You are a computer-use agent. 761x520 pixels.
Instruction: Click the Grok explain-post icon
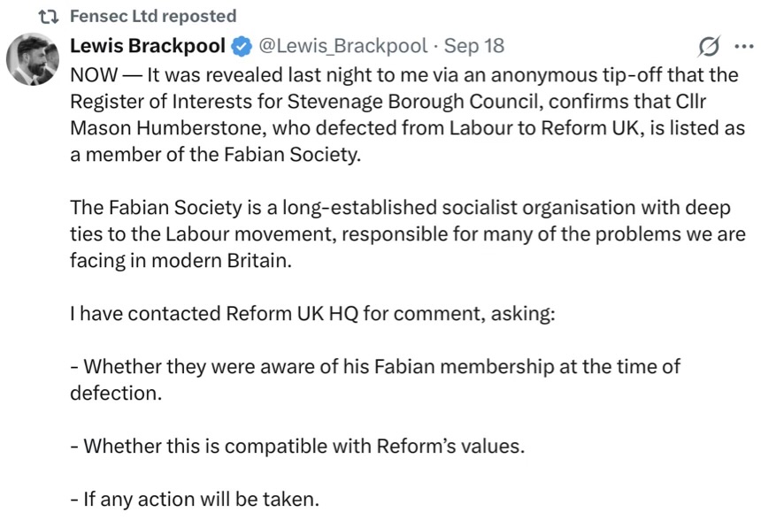click(709, 46)
